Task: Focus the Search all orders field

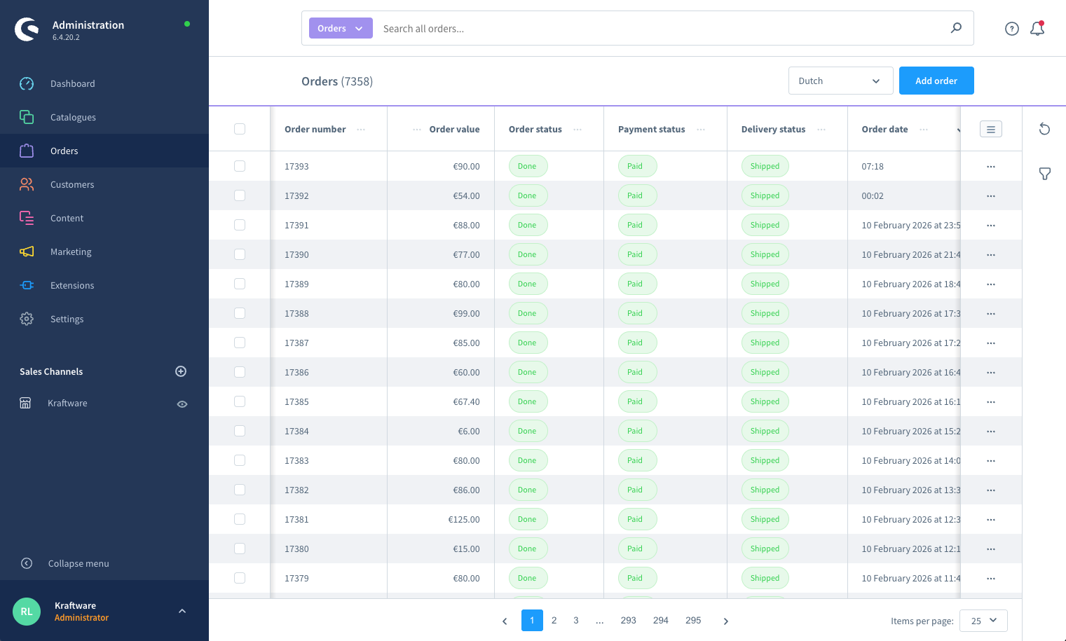Action: coord(659,29)
